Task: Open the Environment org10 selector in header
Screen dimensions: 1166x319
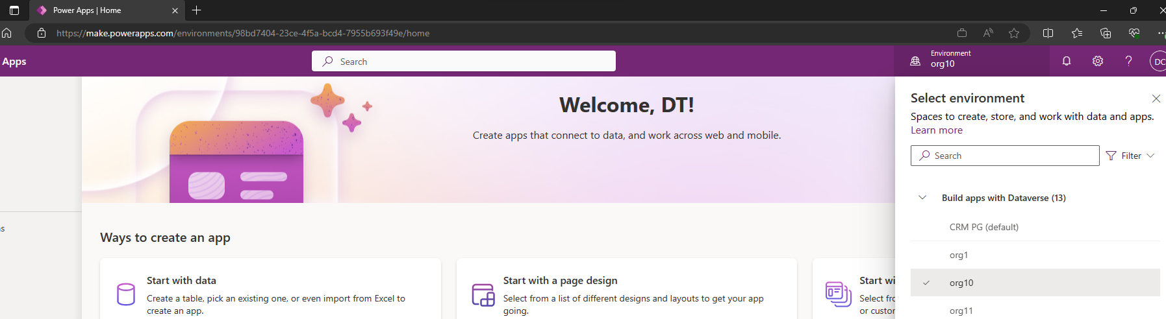Action: click(972, 61)
